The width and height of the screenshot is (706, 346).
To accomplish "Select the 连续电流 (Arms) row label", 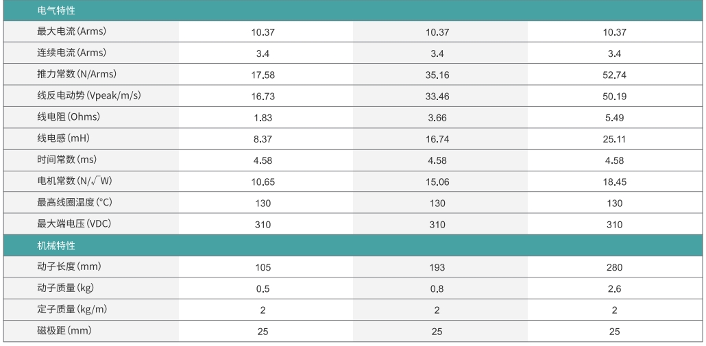I will coord(72,53).
